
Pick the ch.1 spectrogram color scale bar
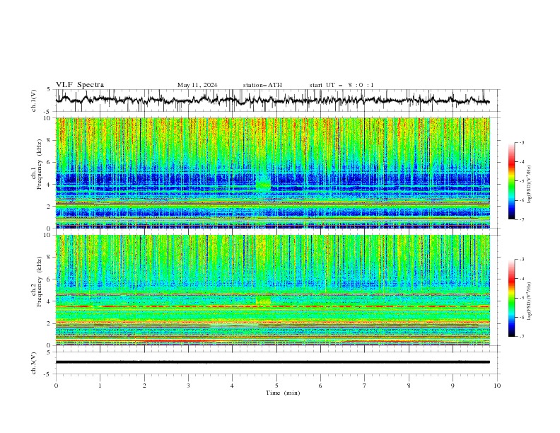(511, 181)
